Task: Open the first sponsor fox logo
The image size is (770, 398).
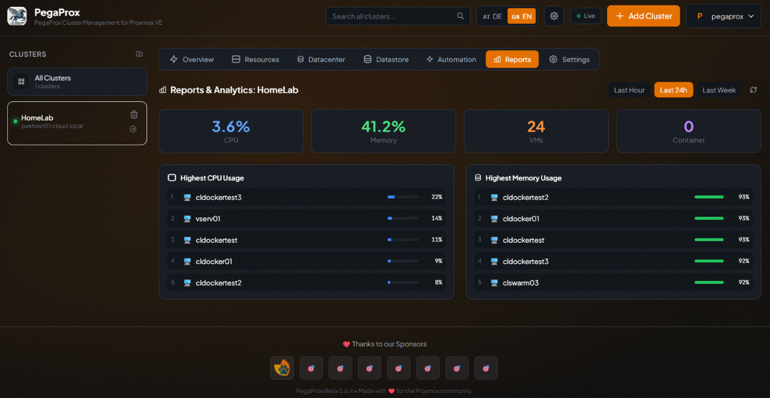Action: coord(282,368)
